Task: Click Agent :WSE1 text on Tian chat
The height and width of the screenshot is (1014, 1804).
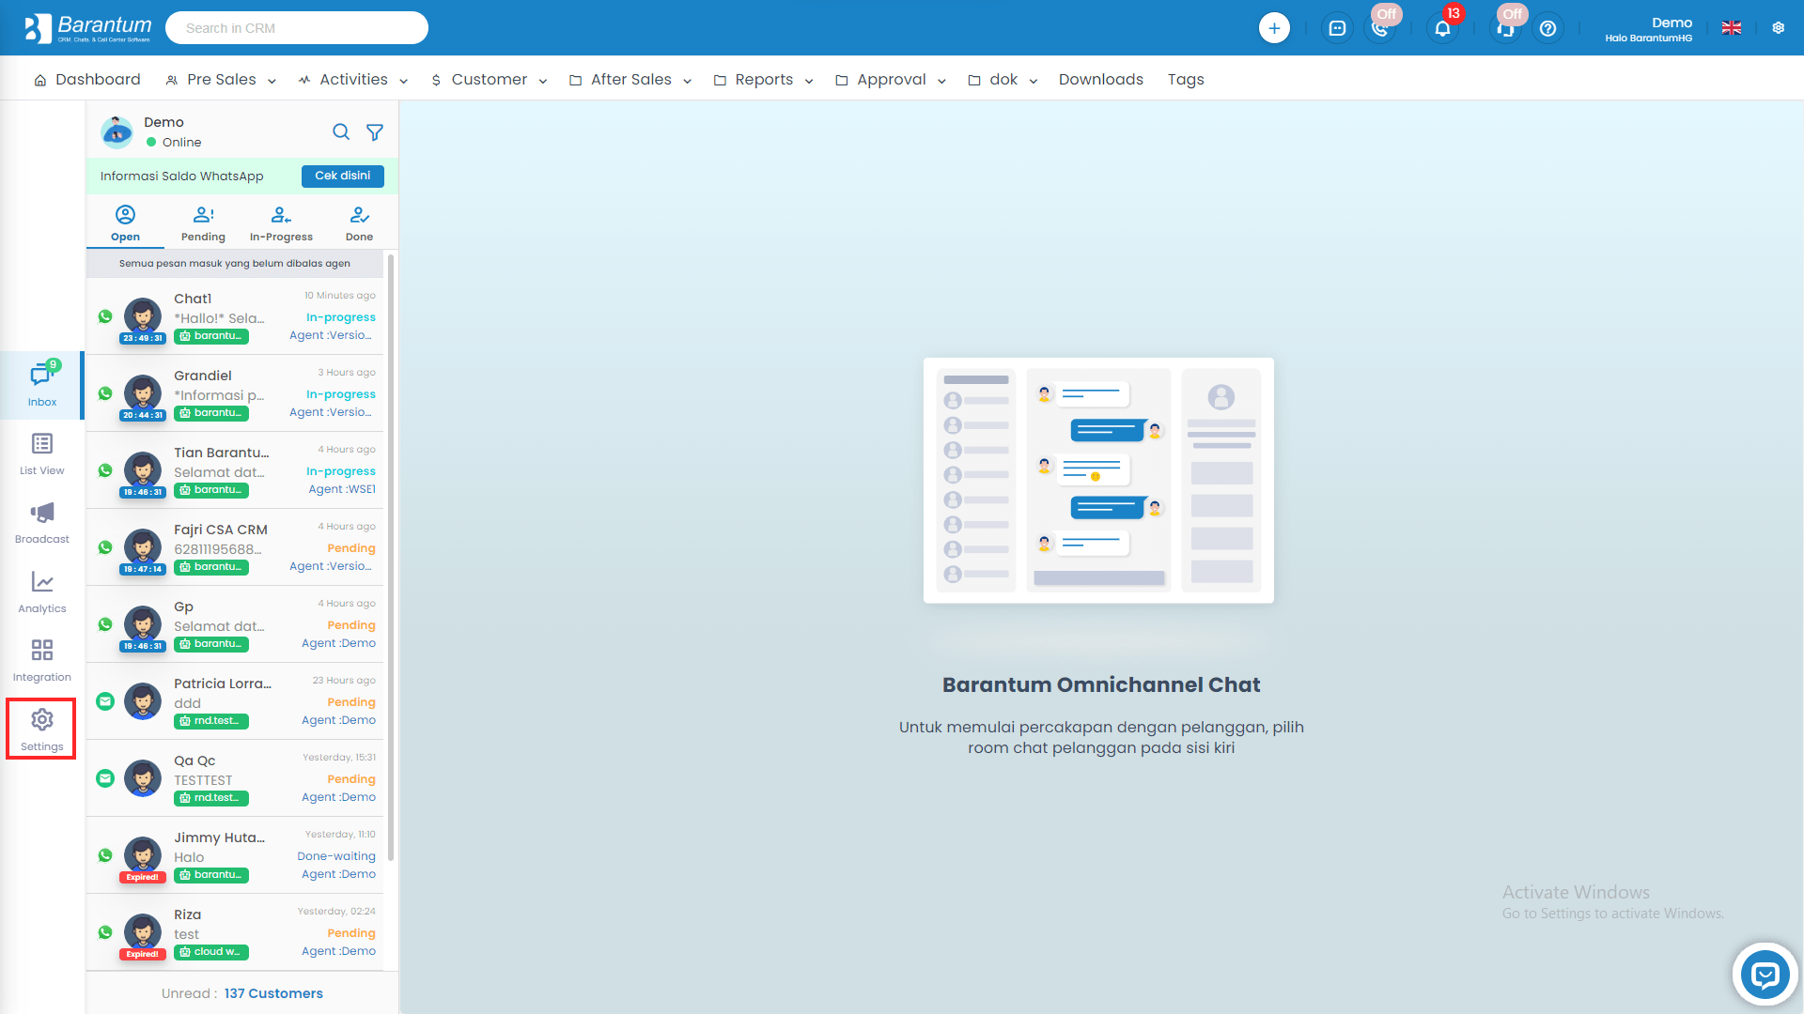Action: pyautogui.click(x=342, y=489)
